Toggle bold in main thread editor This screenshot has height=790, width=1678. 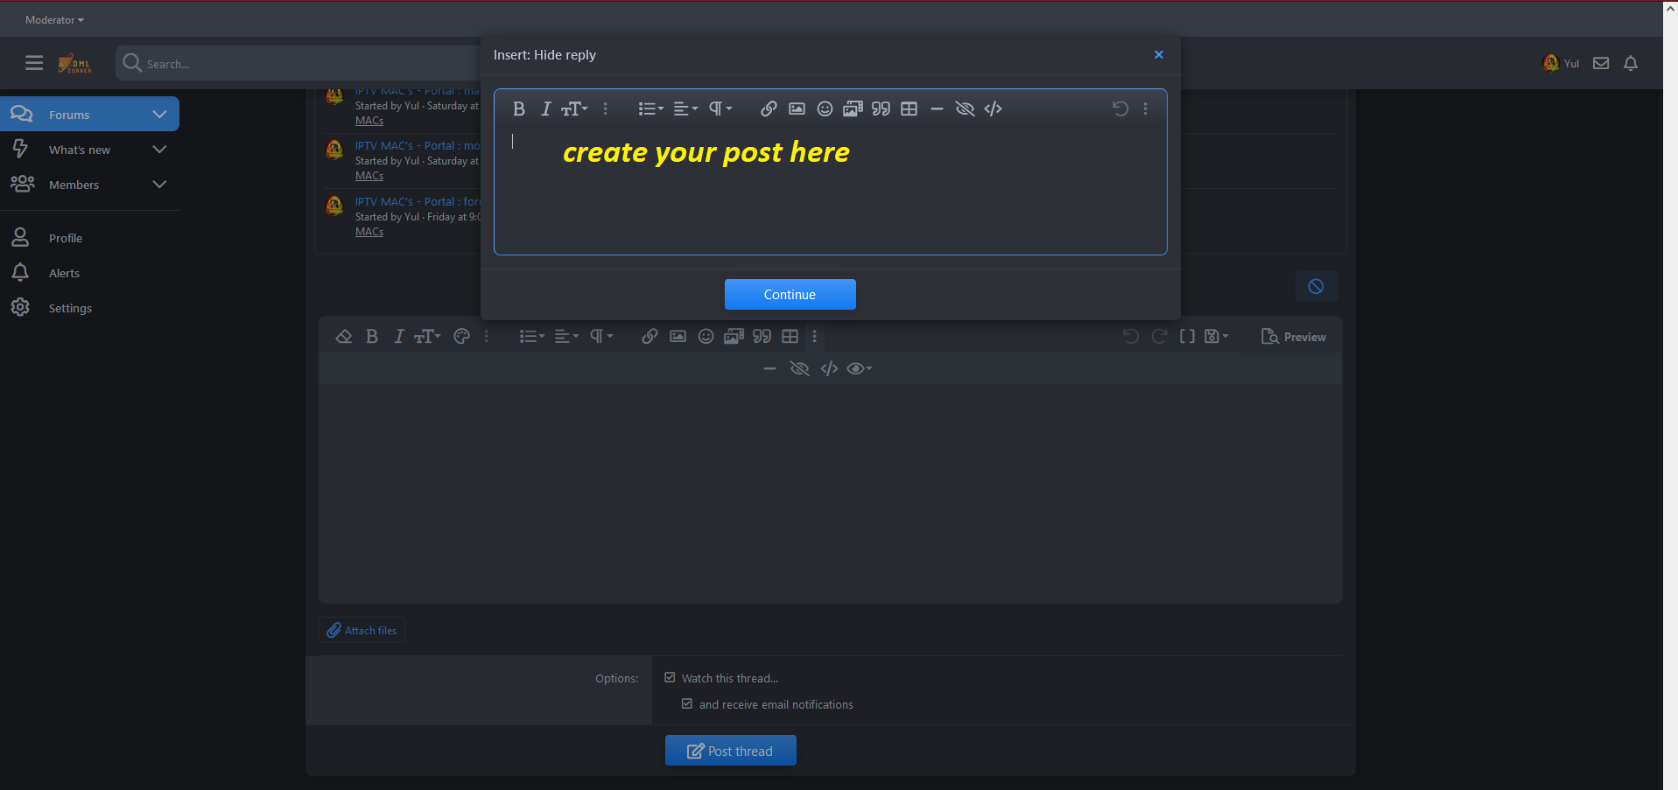[372, 336]
